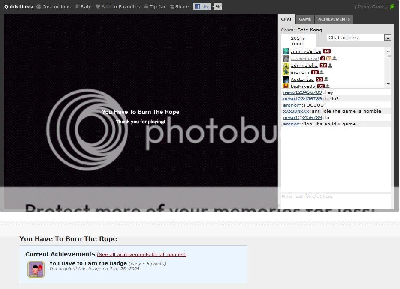Click the green feather icon beside JimmyCarlos
The width and height of the screenshot is (400, 289).
(392, 6)
